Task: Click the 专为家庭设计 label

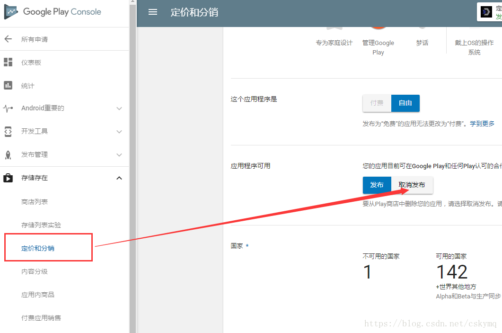Action: pyautogui.click(x=334, y=43)
